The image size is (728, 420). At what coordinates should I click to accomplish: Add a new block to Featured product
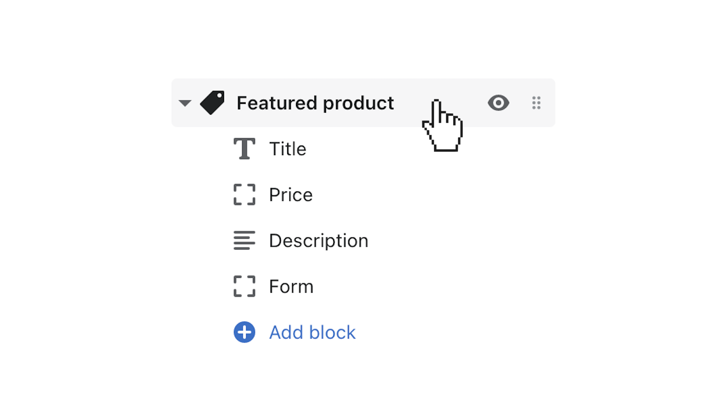[x=312, y=333]
